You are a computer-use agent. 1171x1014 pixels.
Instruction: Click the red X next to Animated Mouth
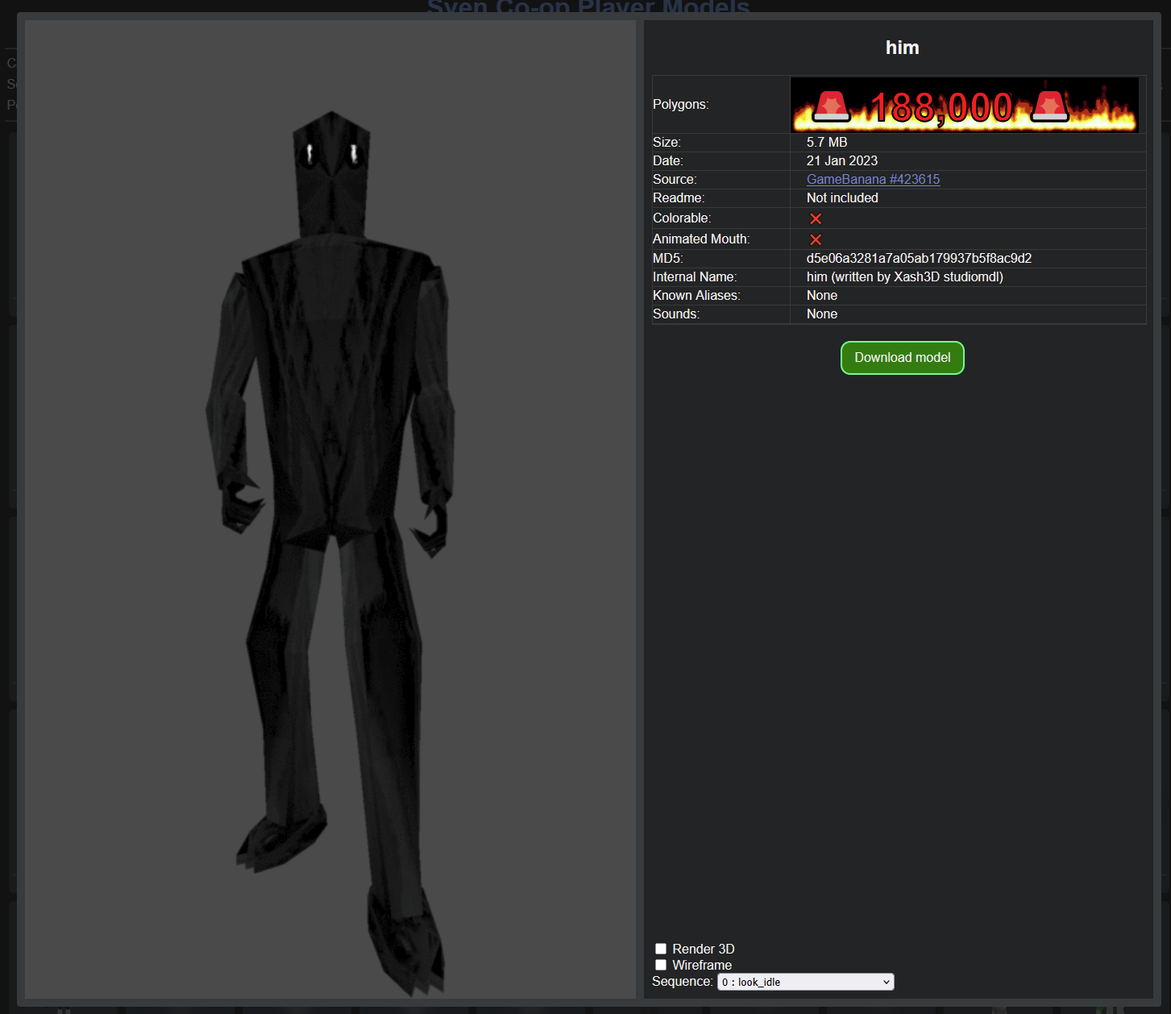pos(816,239)
